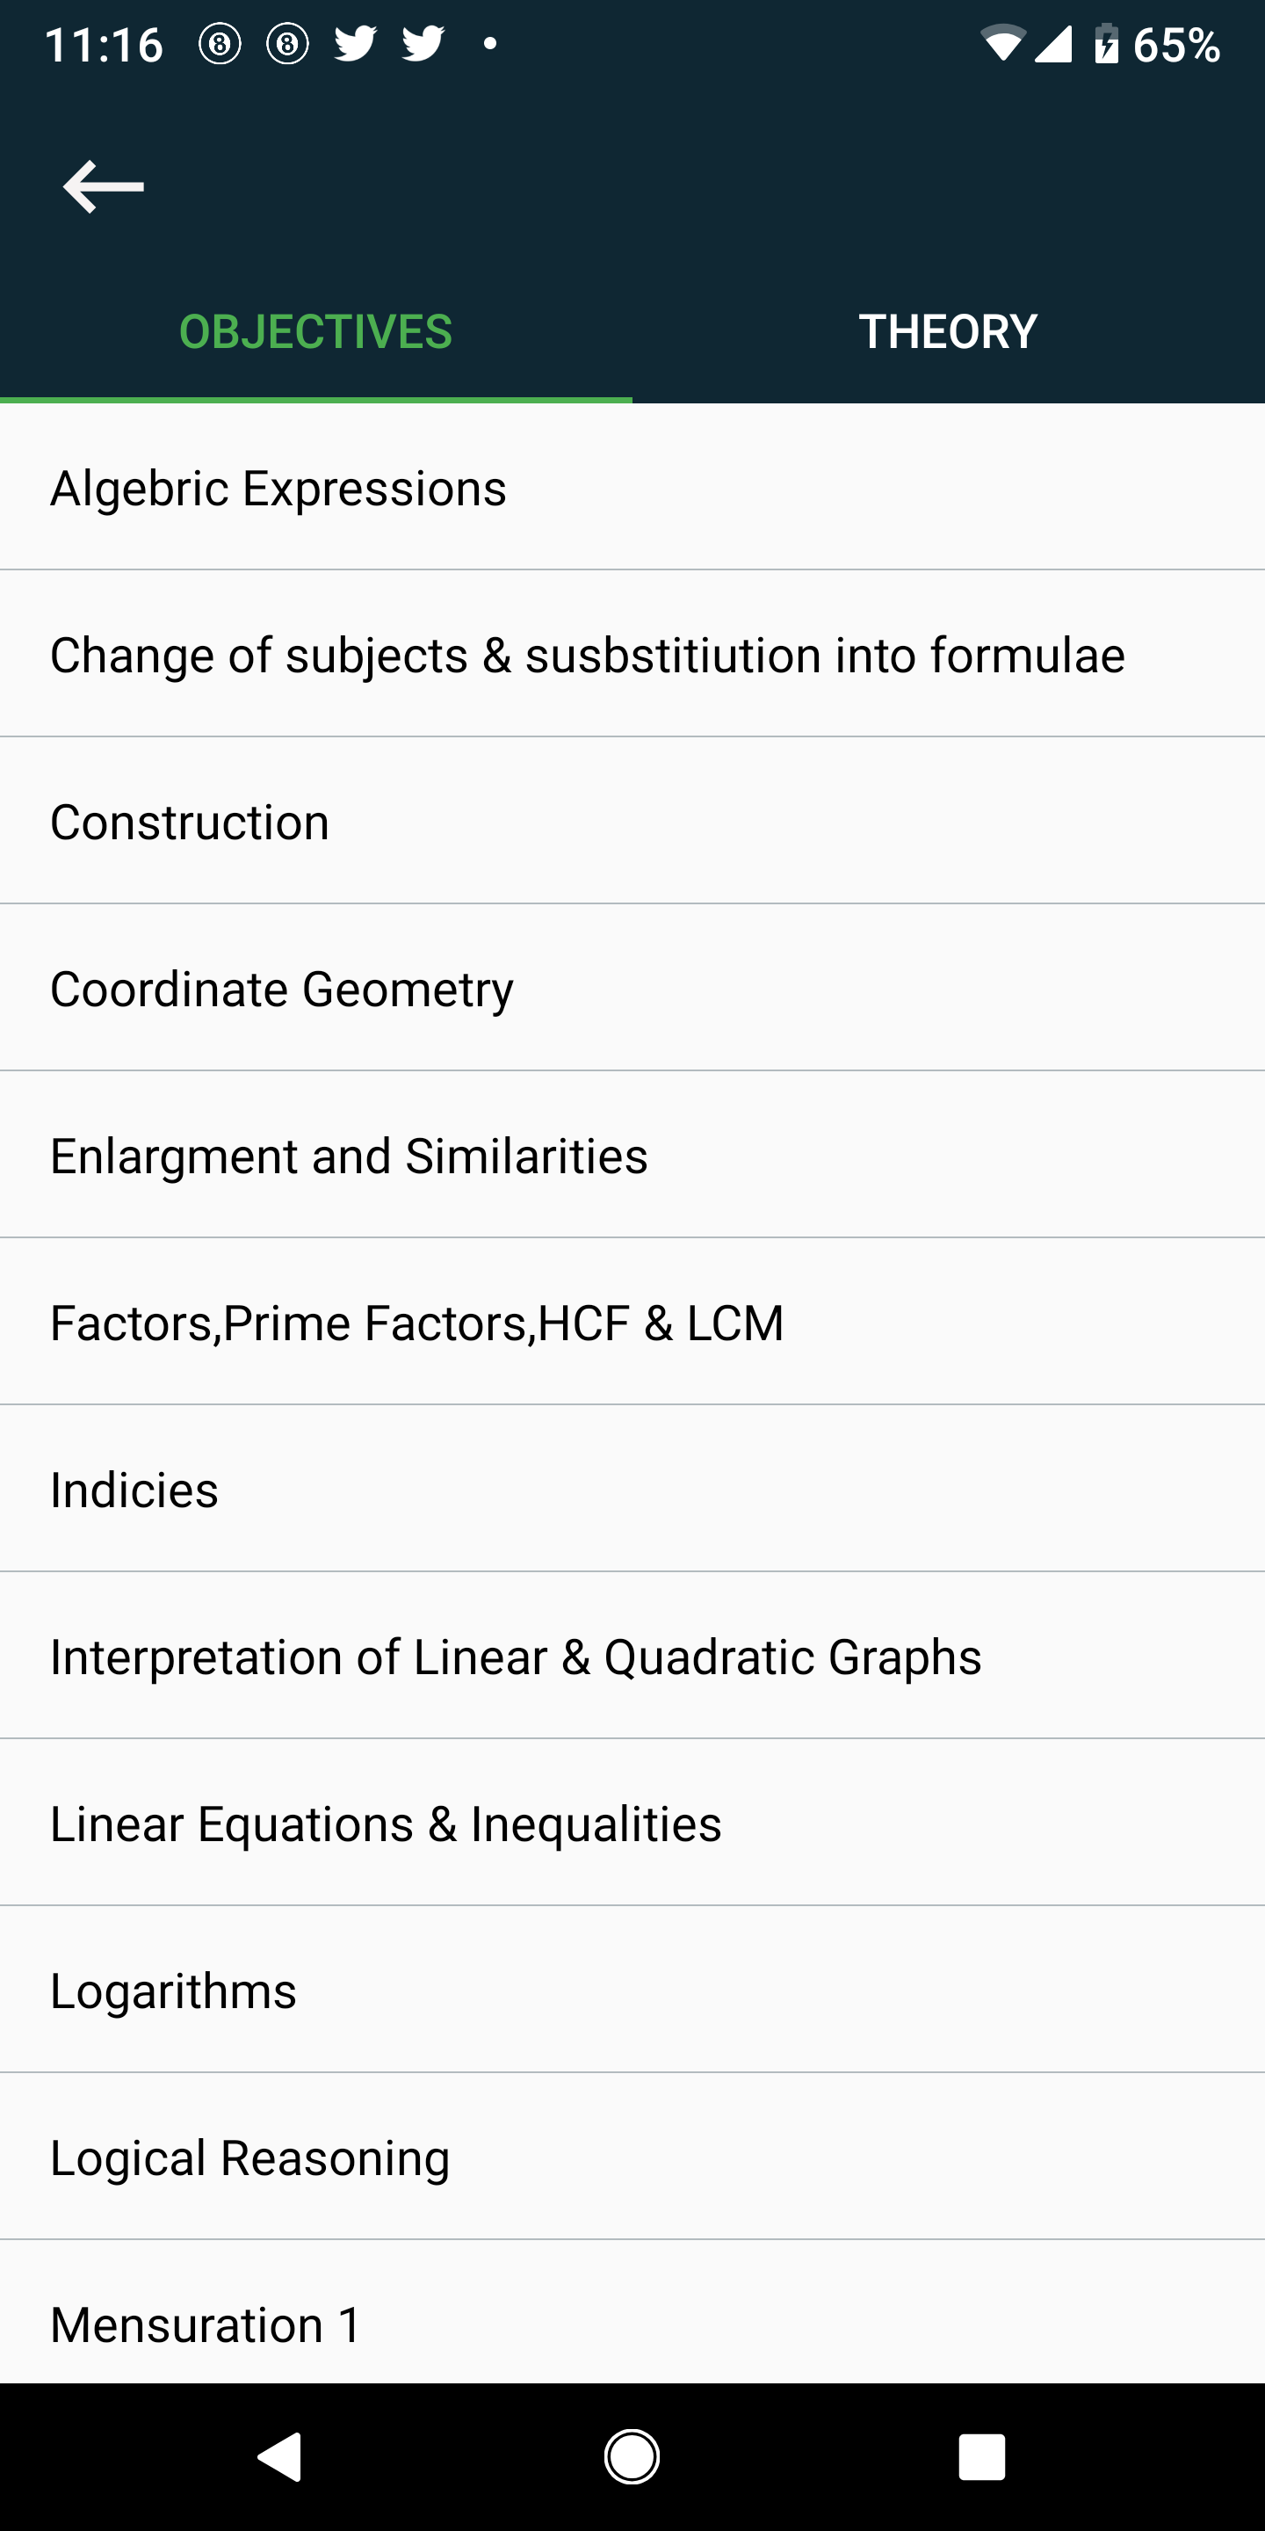
Task: Open Coordinate Geometry topic
Action: click(x=632, y=989)
